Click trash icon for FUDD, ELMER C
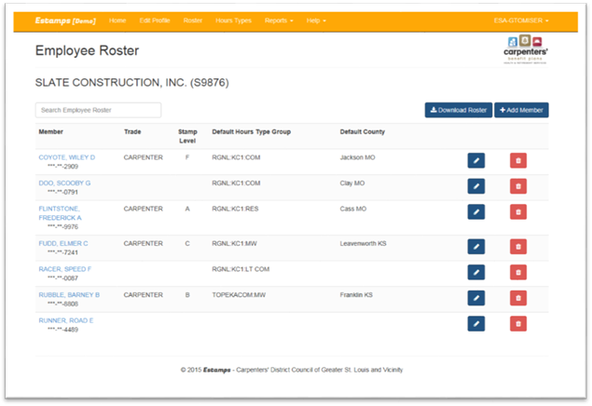This screenshot has width=592, height=406. pos(518,247)
